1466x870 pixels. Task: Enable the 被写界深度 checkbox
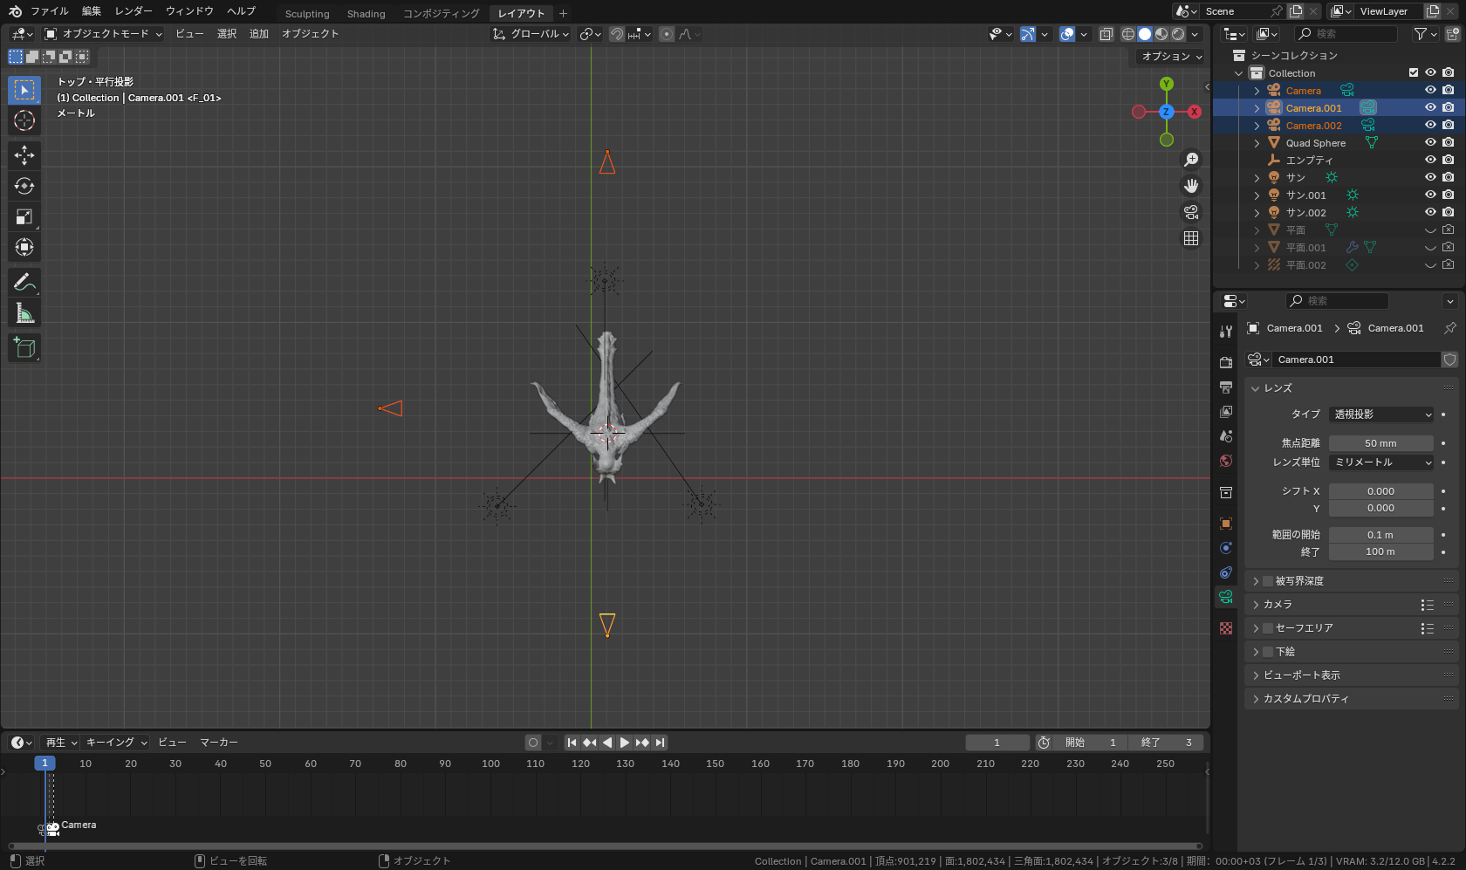pyautogui.click(x=1268, y=581)
